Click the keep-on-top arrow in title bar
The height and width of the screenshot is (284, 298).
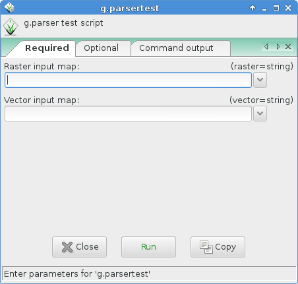[253, 8]
